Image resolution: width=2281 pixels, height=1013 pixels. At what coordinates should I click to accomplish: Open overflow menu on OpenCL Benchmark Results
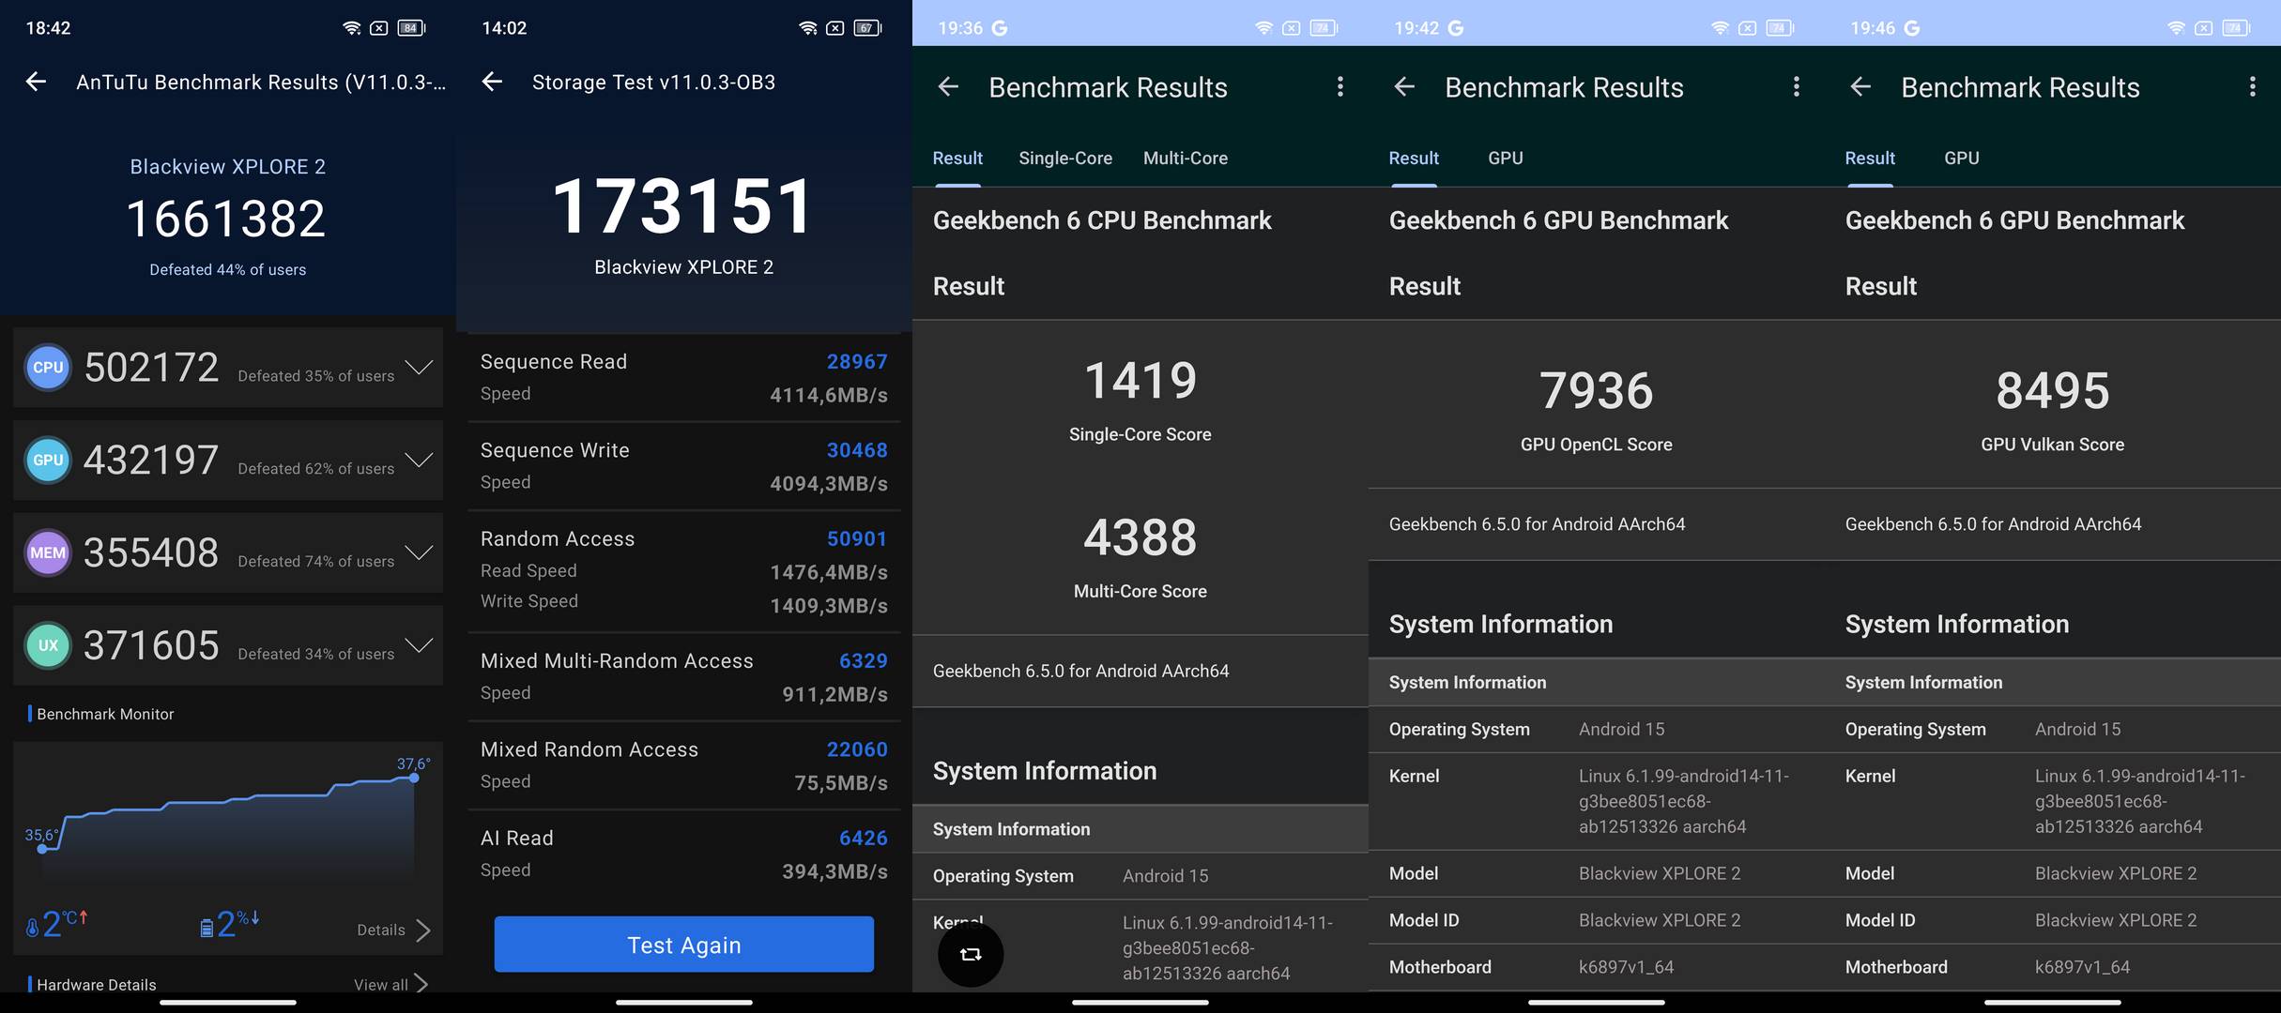click(1796, 87)
